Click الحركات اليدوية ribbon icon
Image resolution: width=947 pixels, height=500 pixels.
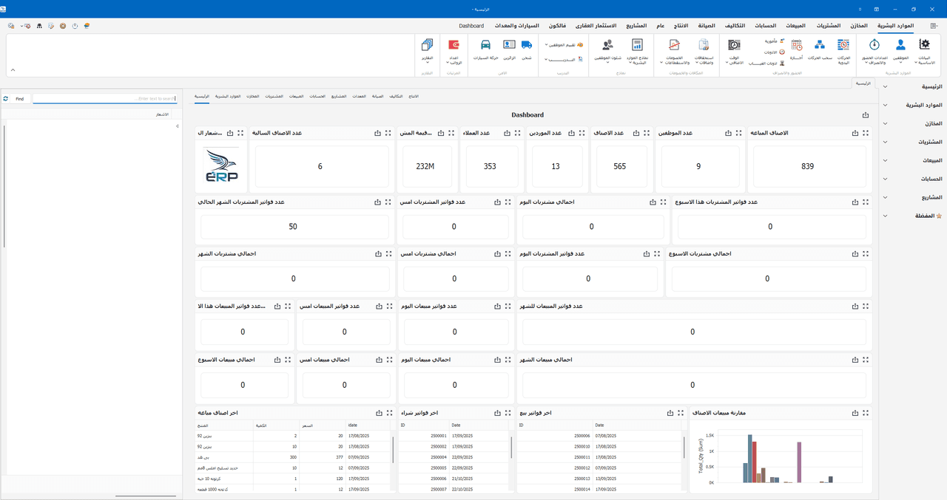(x=843, y=51)
